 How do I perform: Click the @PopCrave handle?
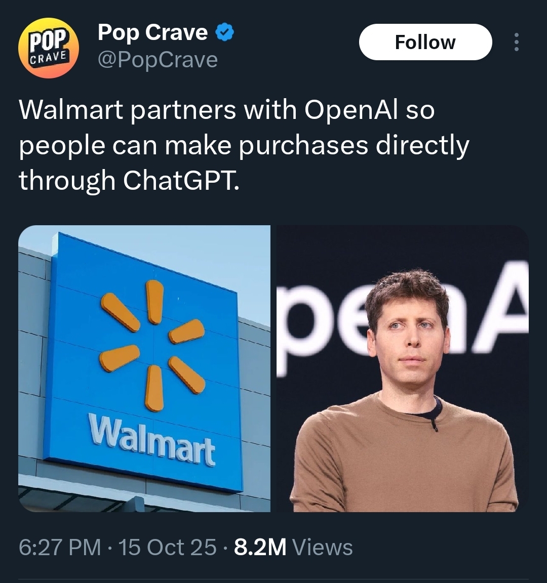[x=158, y=60]
